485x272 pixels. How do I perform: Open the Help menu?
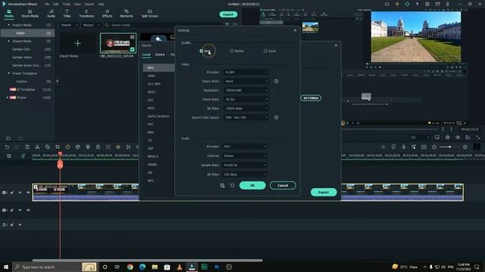pyautogui.click(x=101, y=5)
